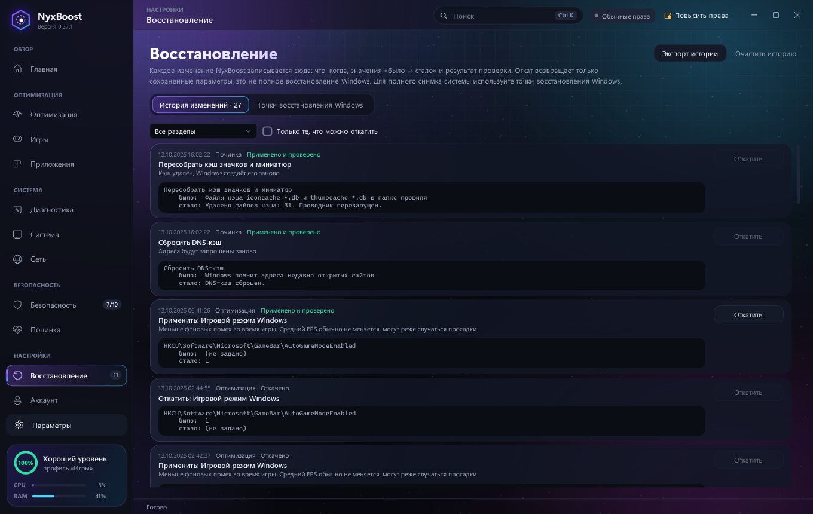Click the search magnifier icon
Screen dimensions: 813x514
[x=444, y=16]
